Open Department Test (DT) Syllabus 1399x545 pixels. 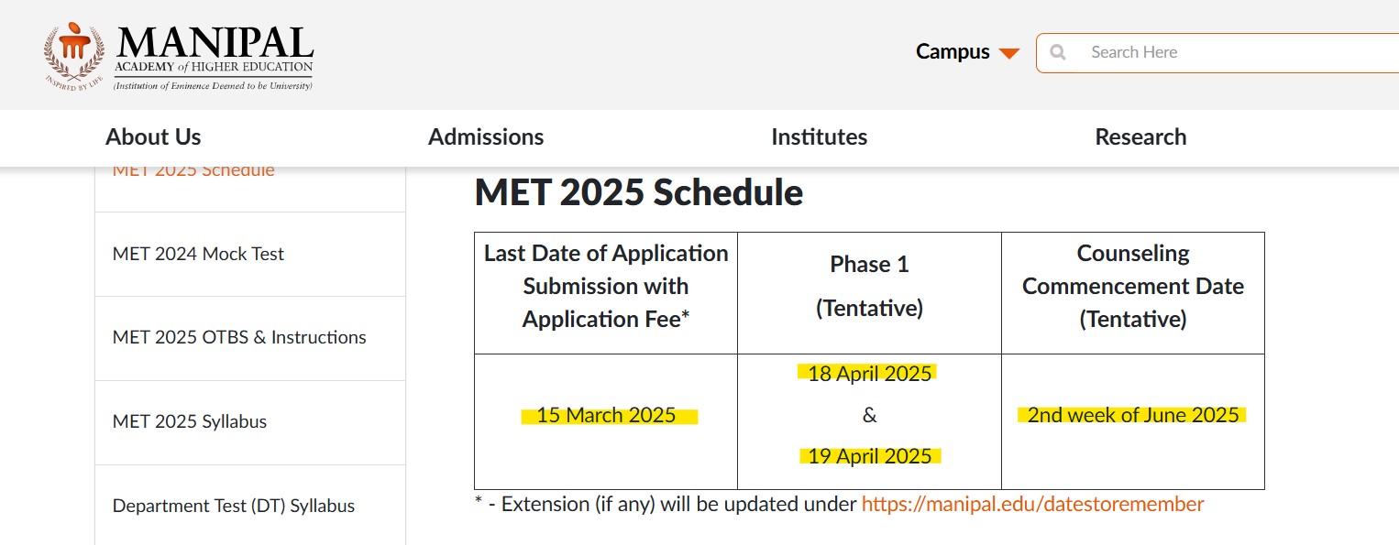tap(234, 507)
